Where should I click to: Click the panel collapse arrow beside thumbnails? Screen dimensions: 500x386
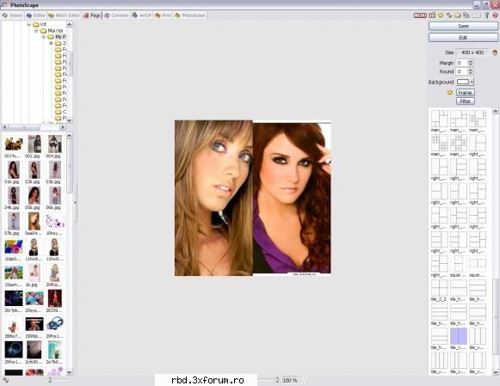coord(75,202)
